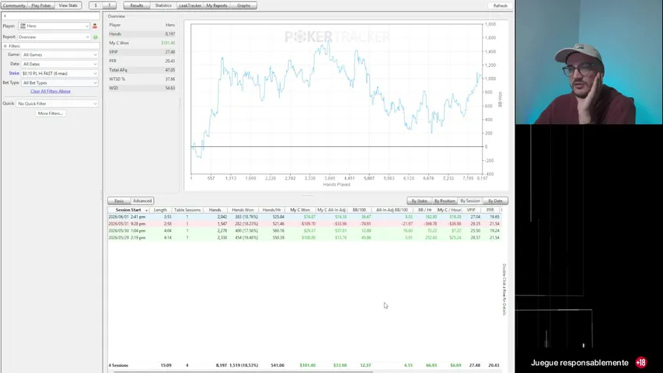Sort by Hands/Hr column header
663x373 pixels.
pos(271,210)
